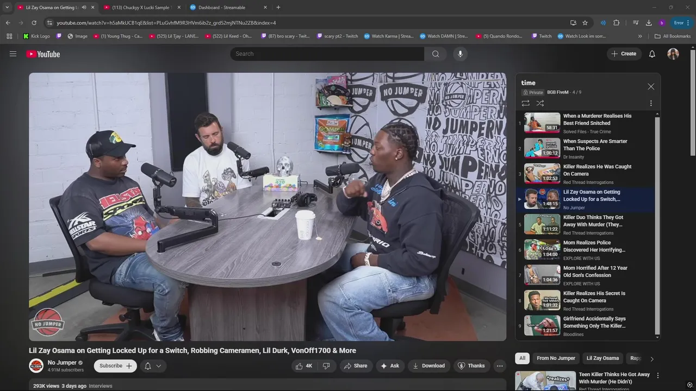Image resolution: width=696 pixels, height=391 pixels.
Task: Click the Thanks button
Action: click(x=471, y=366)
